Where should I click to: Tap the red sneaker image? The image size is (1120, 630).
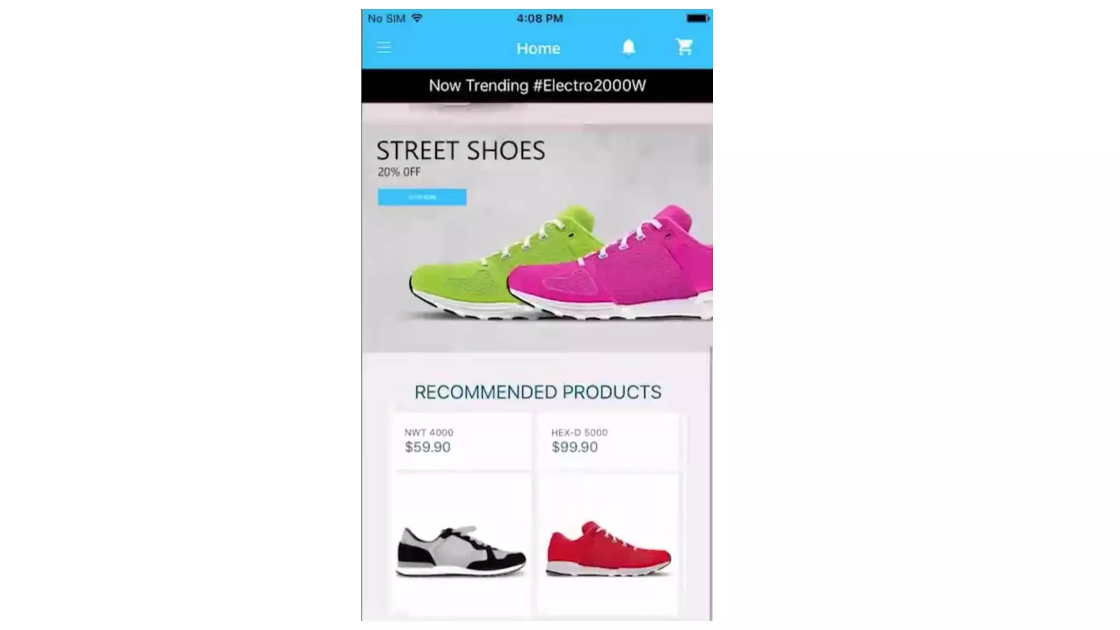[608, 549]
